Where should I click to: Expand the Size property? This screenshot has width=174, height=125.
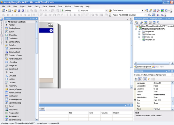(x=135, y=100)
